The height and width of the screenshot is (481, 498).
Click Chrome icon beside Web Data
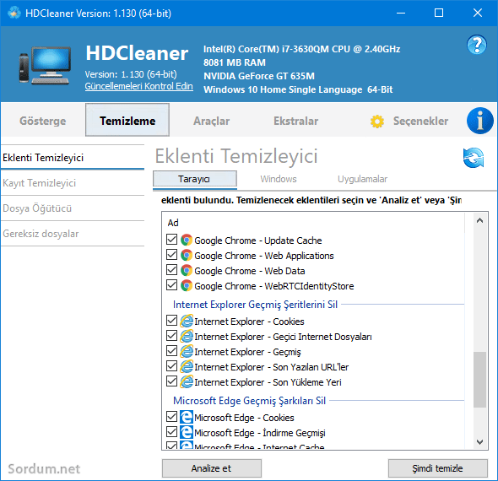(187, 271)
